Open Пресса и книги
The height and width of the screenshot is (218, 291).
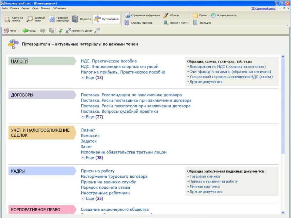(176, 23)
